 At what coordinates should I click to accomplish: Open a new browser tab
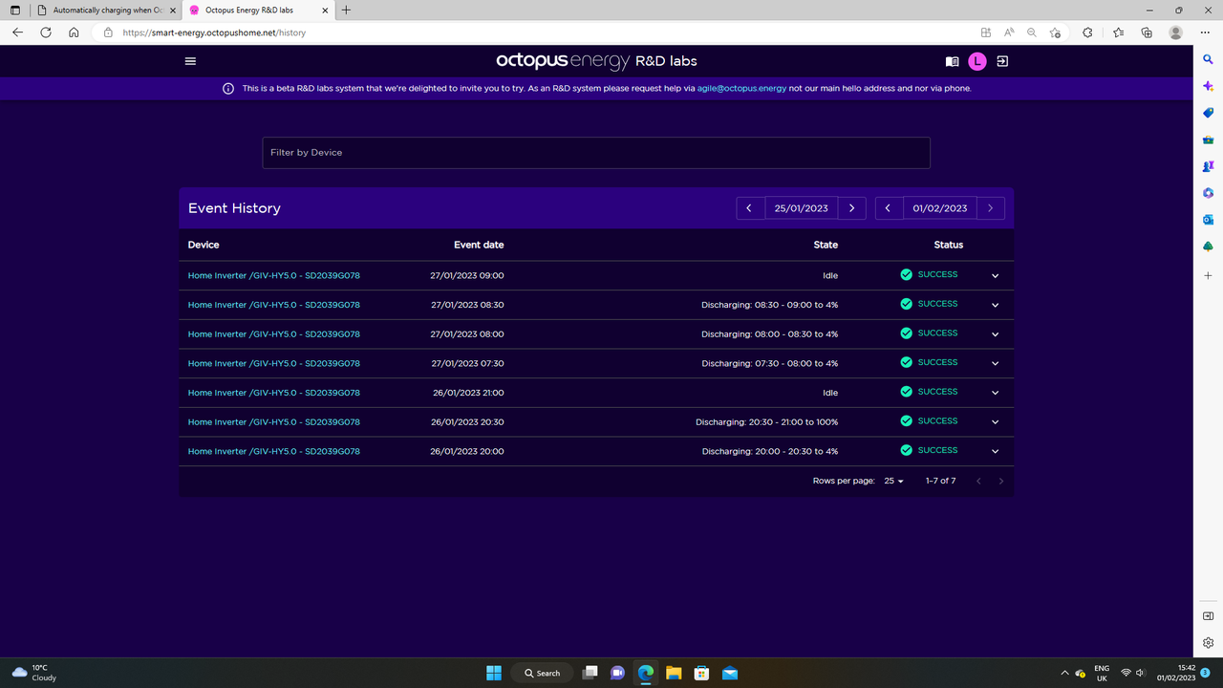346,11
